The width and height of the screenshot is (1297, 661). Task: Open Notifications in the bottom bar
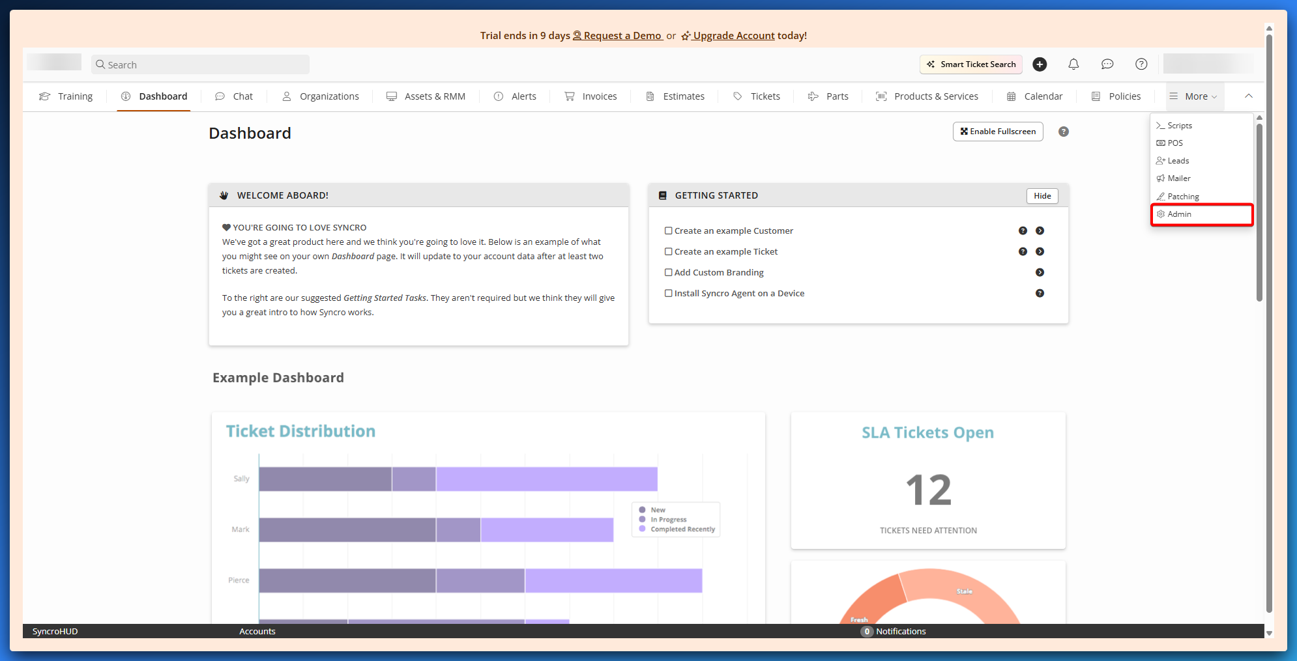click(894, 631)
